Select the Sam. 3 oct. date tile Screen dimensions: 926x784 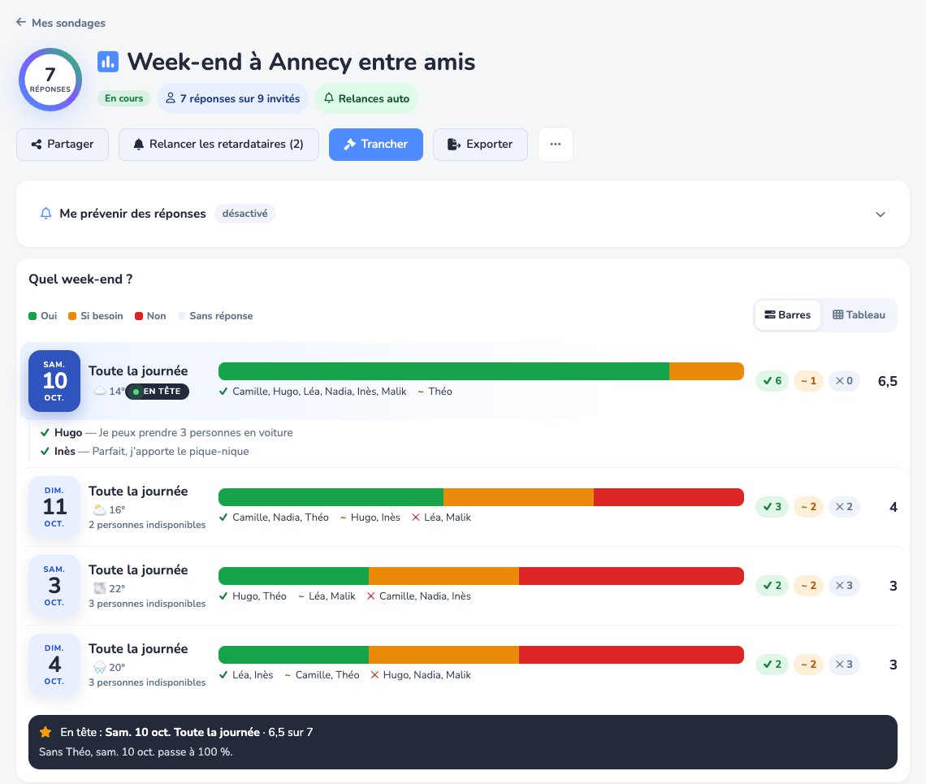pos(54,586)
